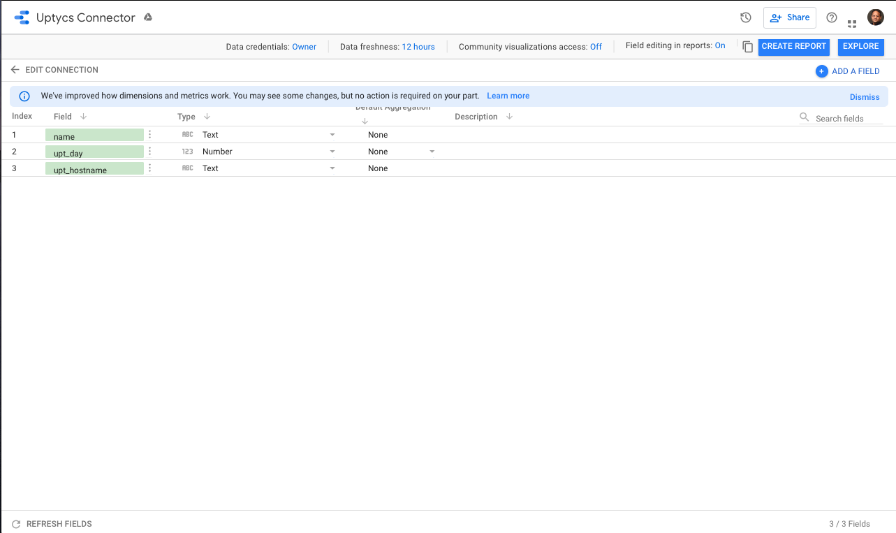Screen dimensions: 896x533
Task: Click the Learn more link
Action: click(x=508, y=96)
